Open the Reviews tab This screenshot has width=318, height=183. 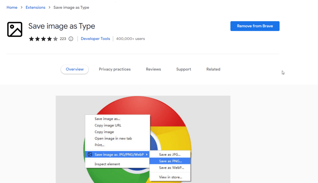click(153, 69)
